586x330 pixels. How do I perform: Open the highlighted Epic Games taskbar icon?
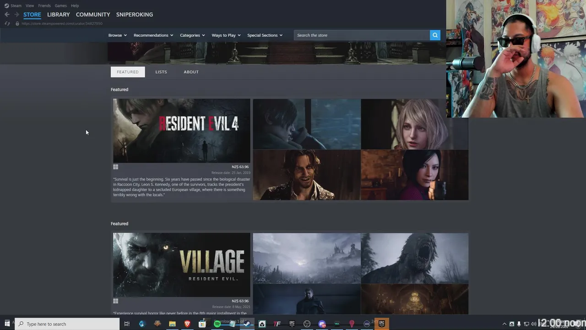382,324
